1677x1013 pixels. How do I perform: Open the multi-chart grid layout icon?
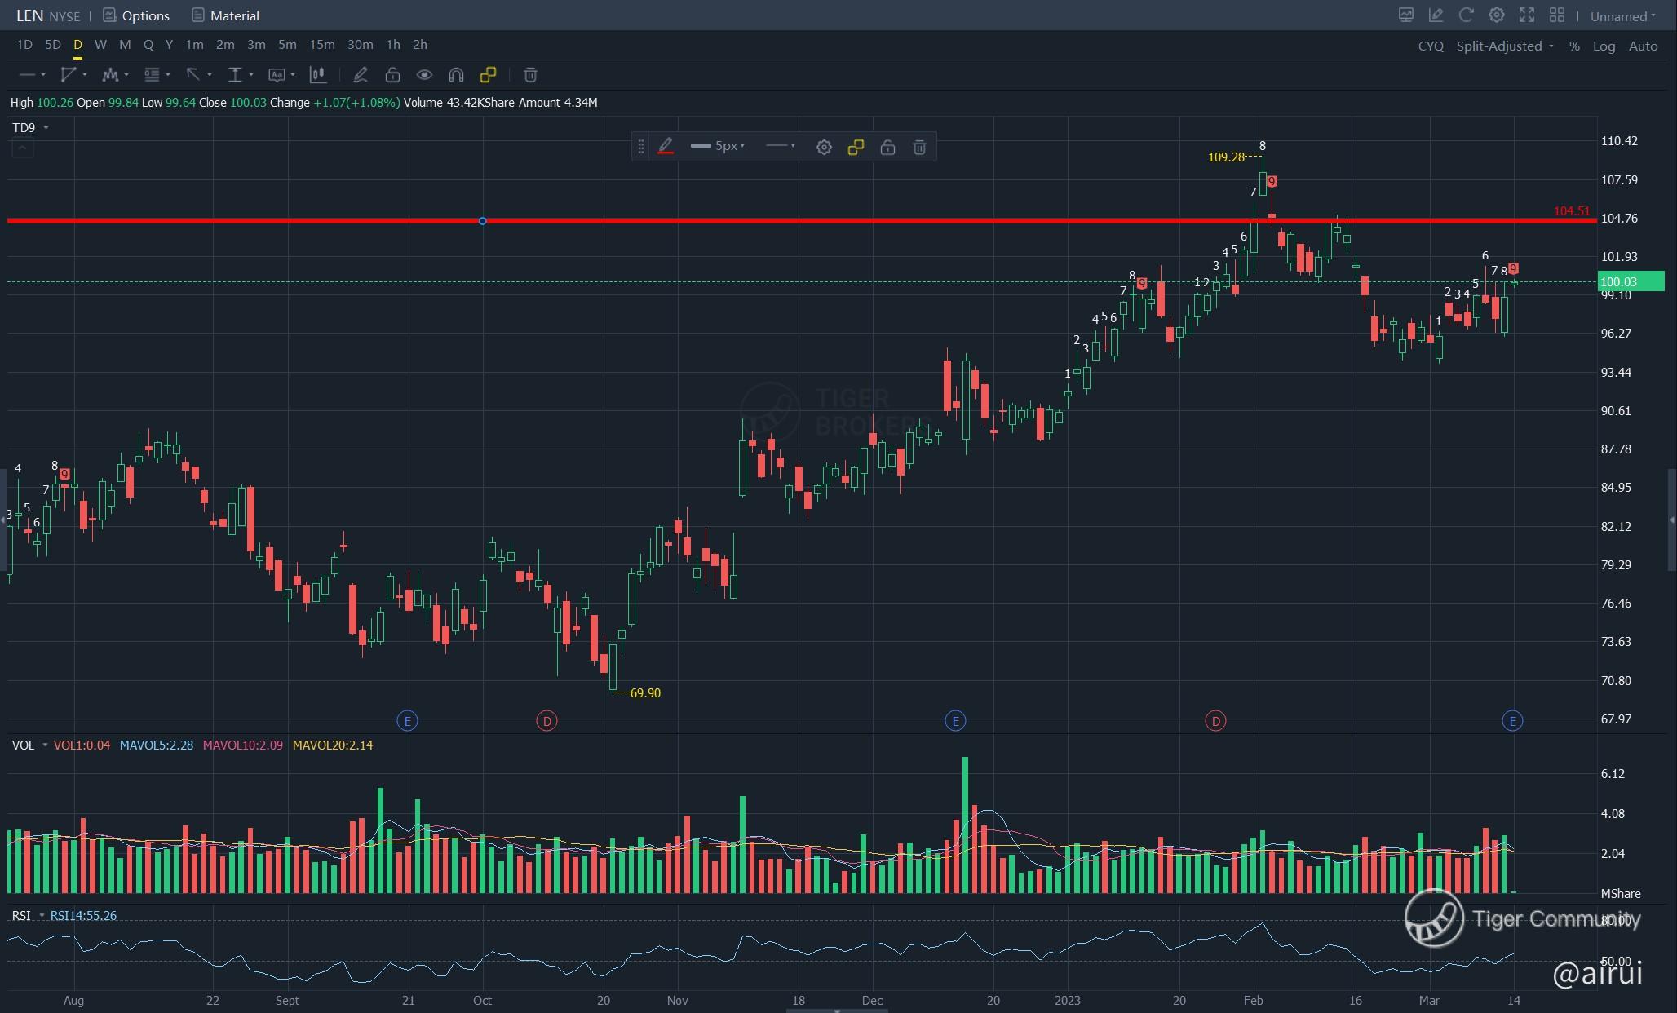tap(1556, 15)
